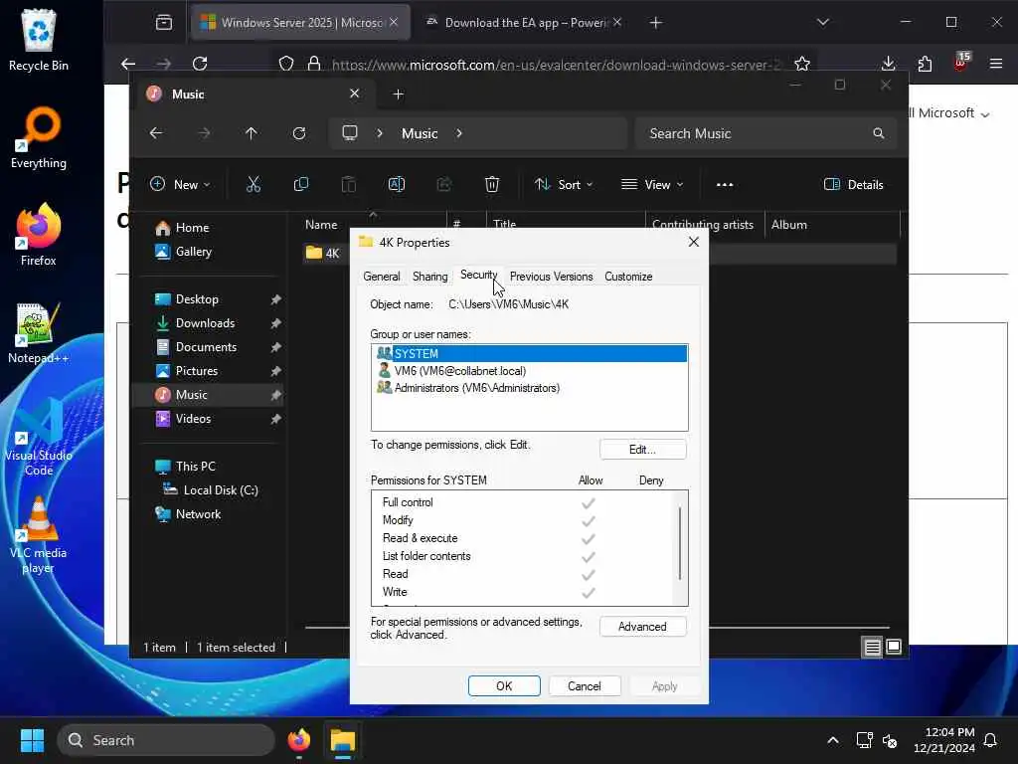
Task: Expand the chevron before Music in breadcrumb
Action: tap(380, 133)
